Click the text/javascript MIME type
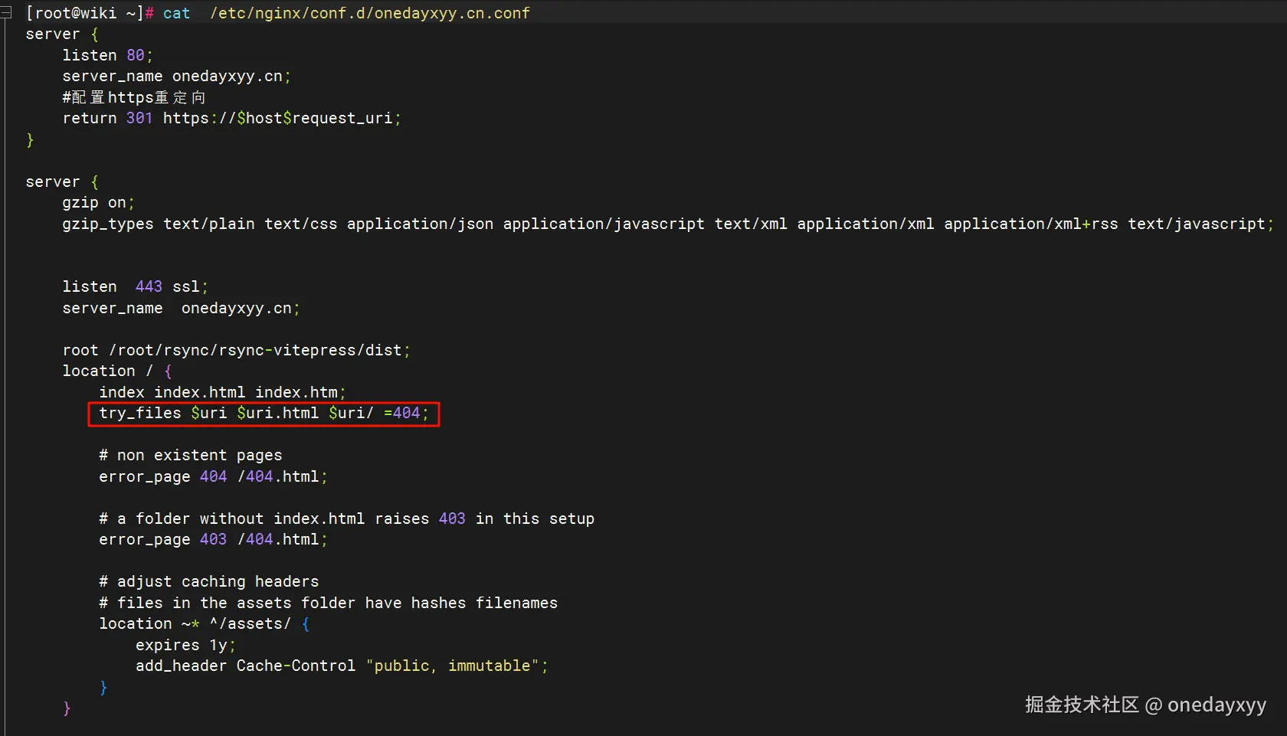Screen dimensions: 1287x736 pyautogui.click(x=1196, y=224)
